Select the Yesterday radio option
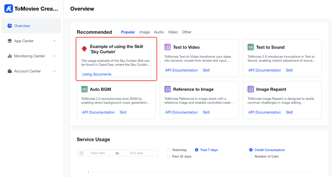Screen dimensions: 332x177 pyautogui.click(x=168, y=150)
